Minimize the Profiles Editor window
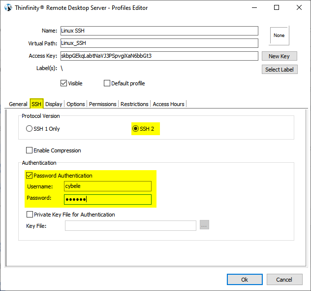 254,8
